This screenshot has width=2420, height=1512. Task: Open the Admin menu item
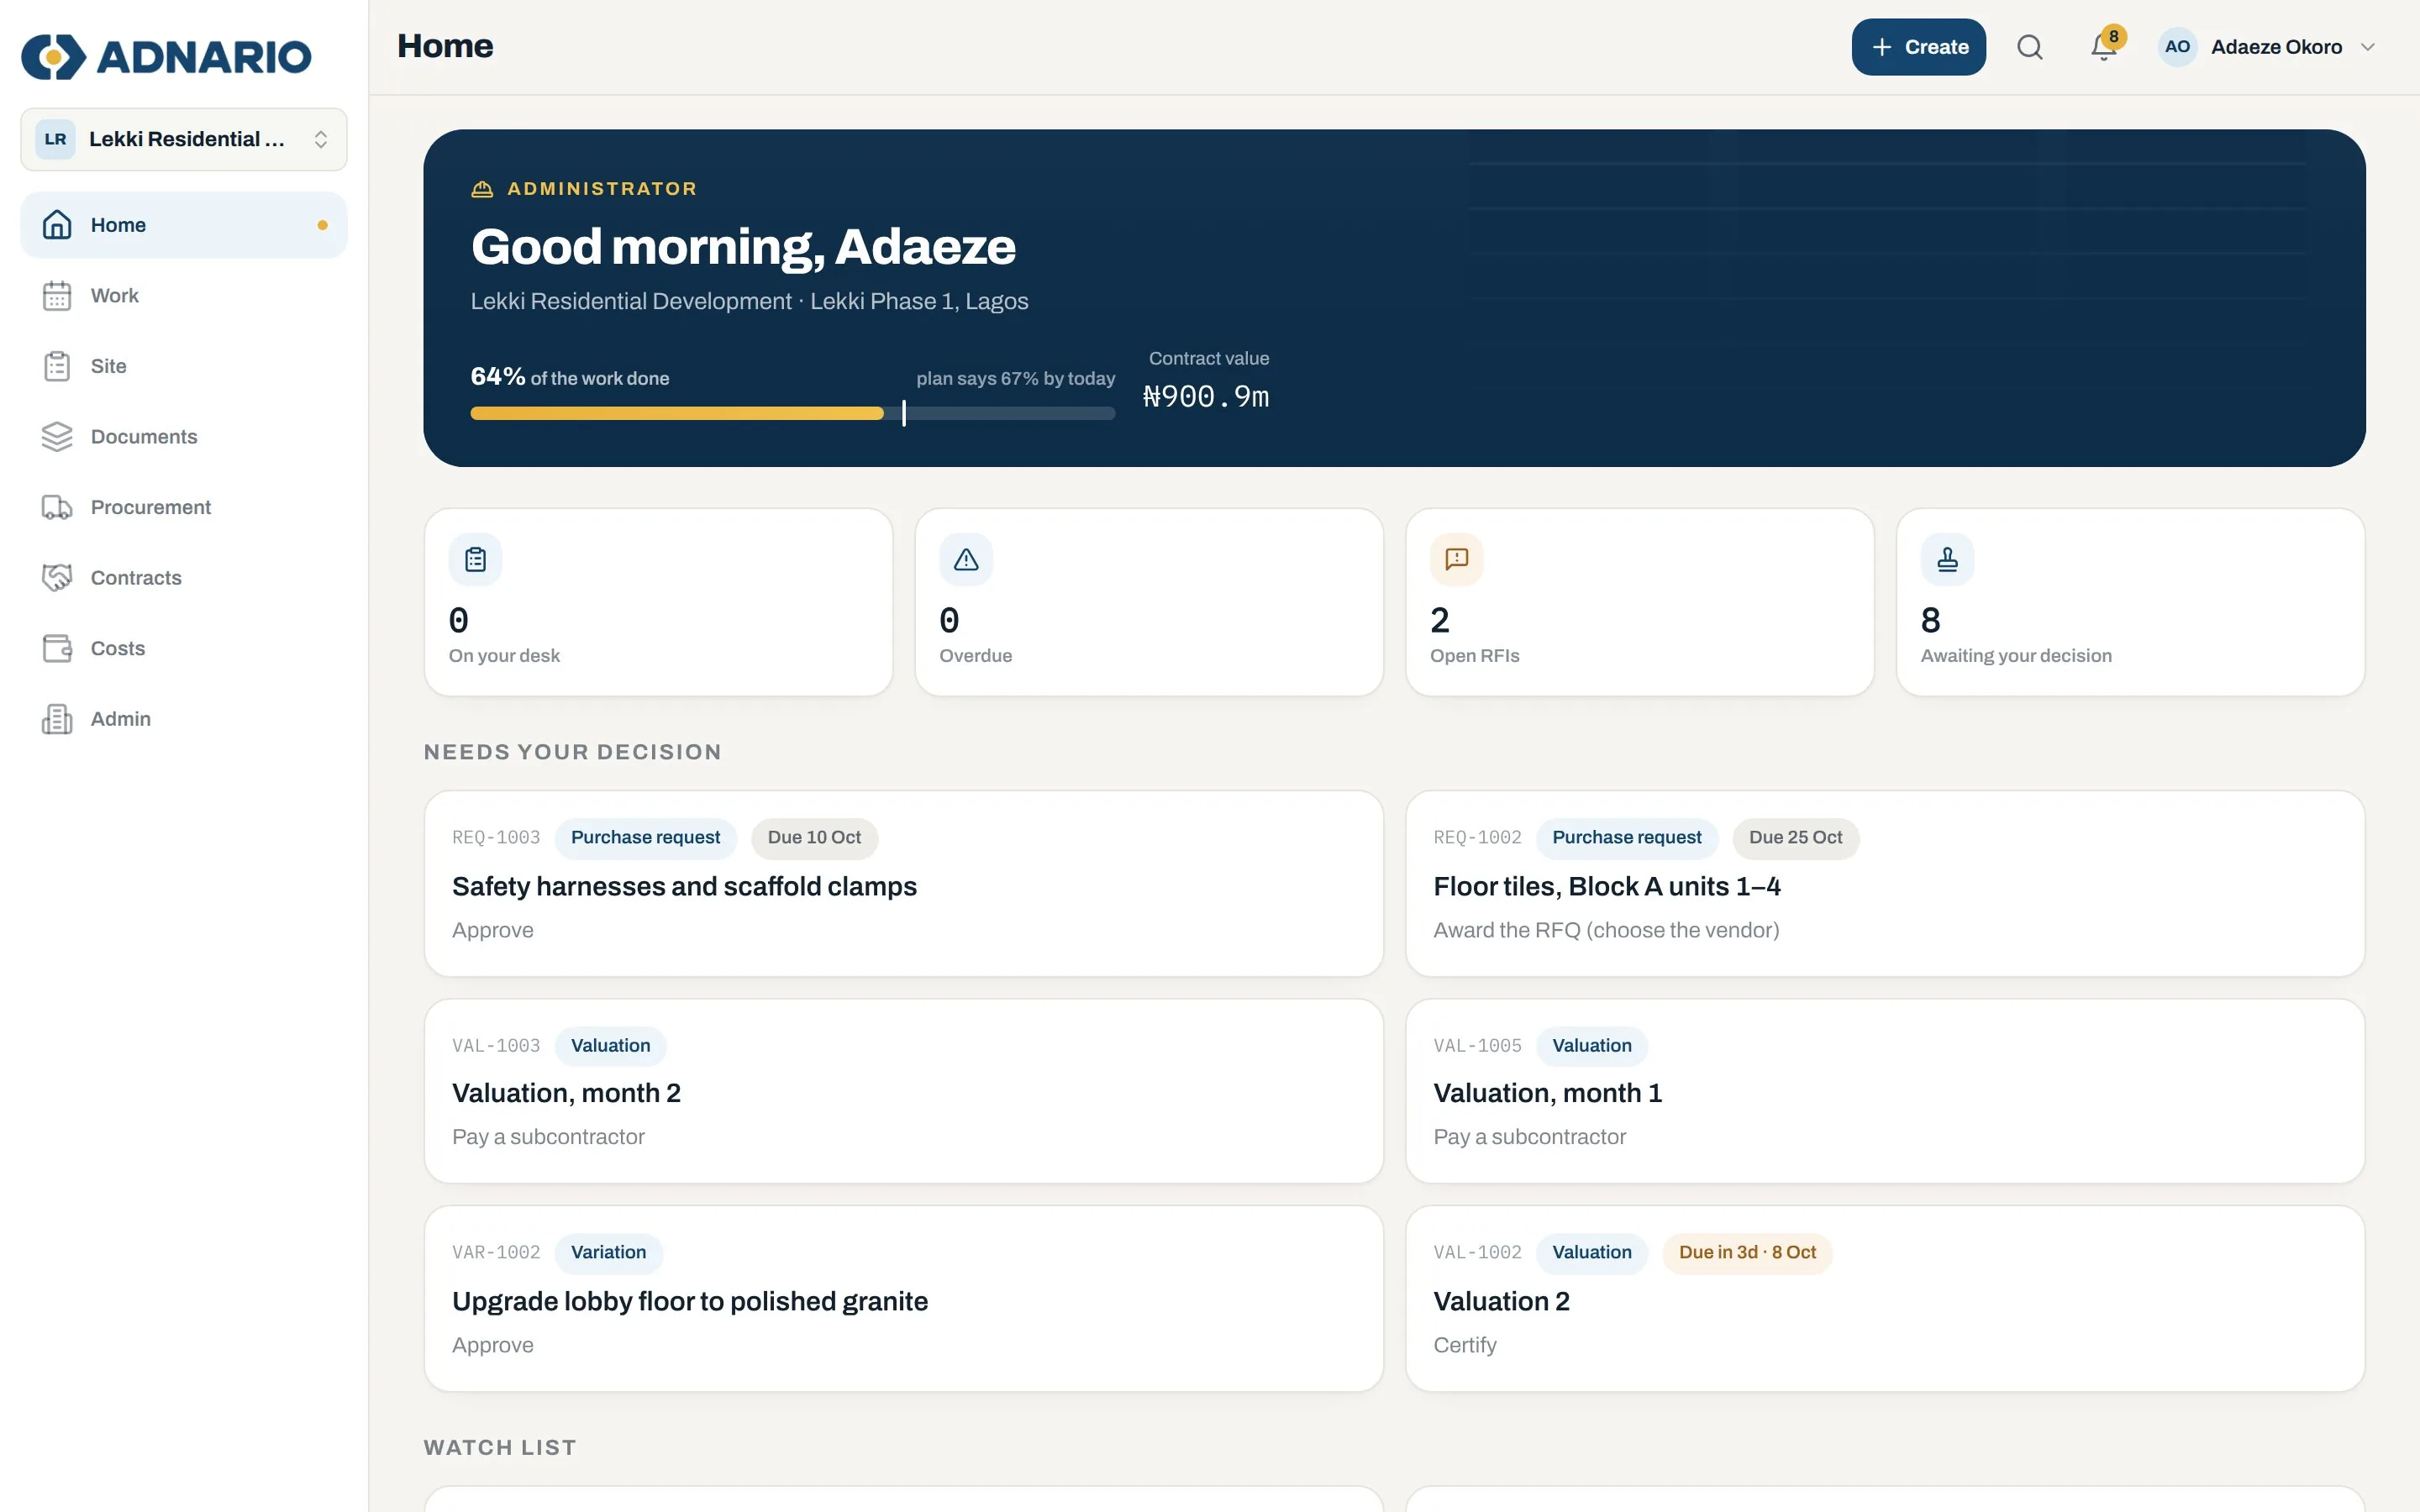pos(184,719)
